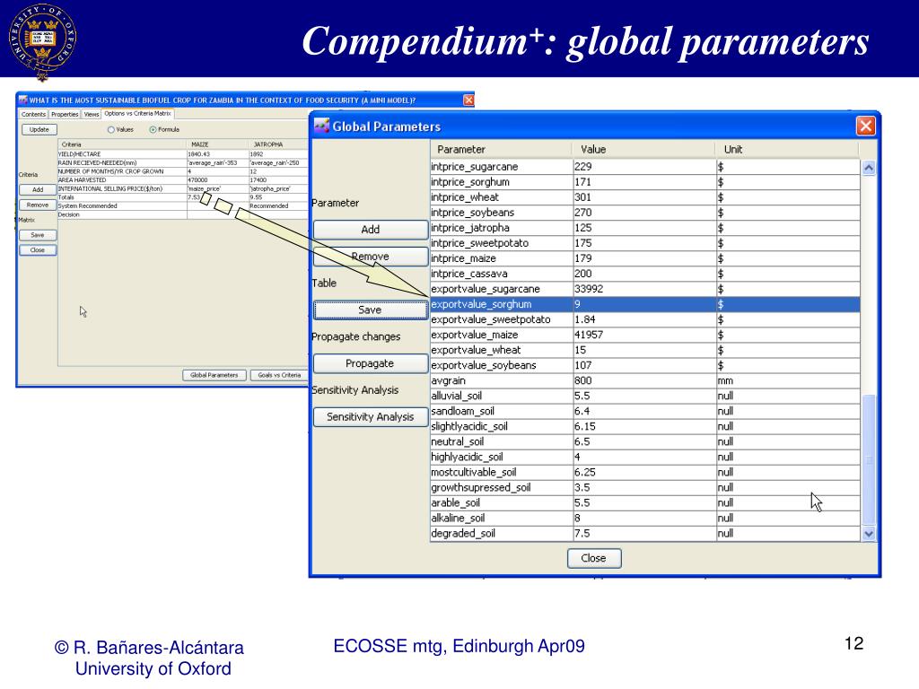Image resolution: width=919 pixels, height=689 pixels.
Task: Click the exportvalue_soybeans parameter
Action: pyautogui.click(x=502, y=366)
